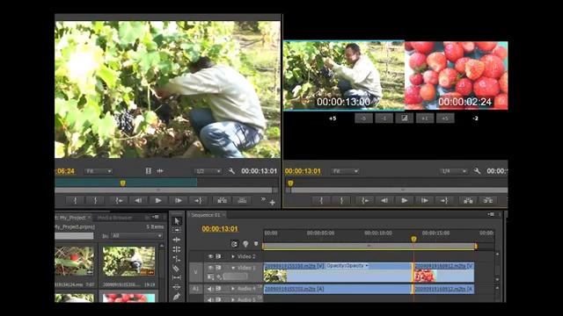Open Source monitor button editor plus
The height and width of the screenshot is (316, 563).
tap(273, 203)
